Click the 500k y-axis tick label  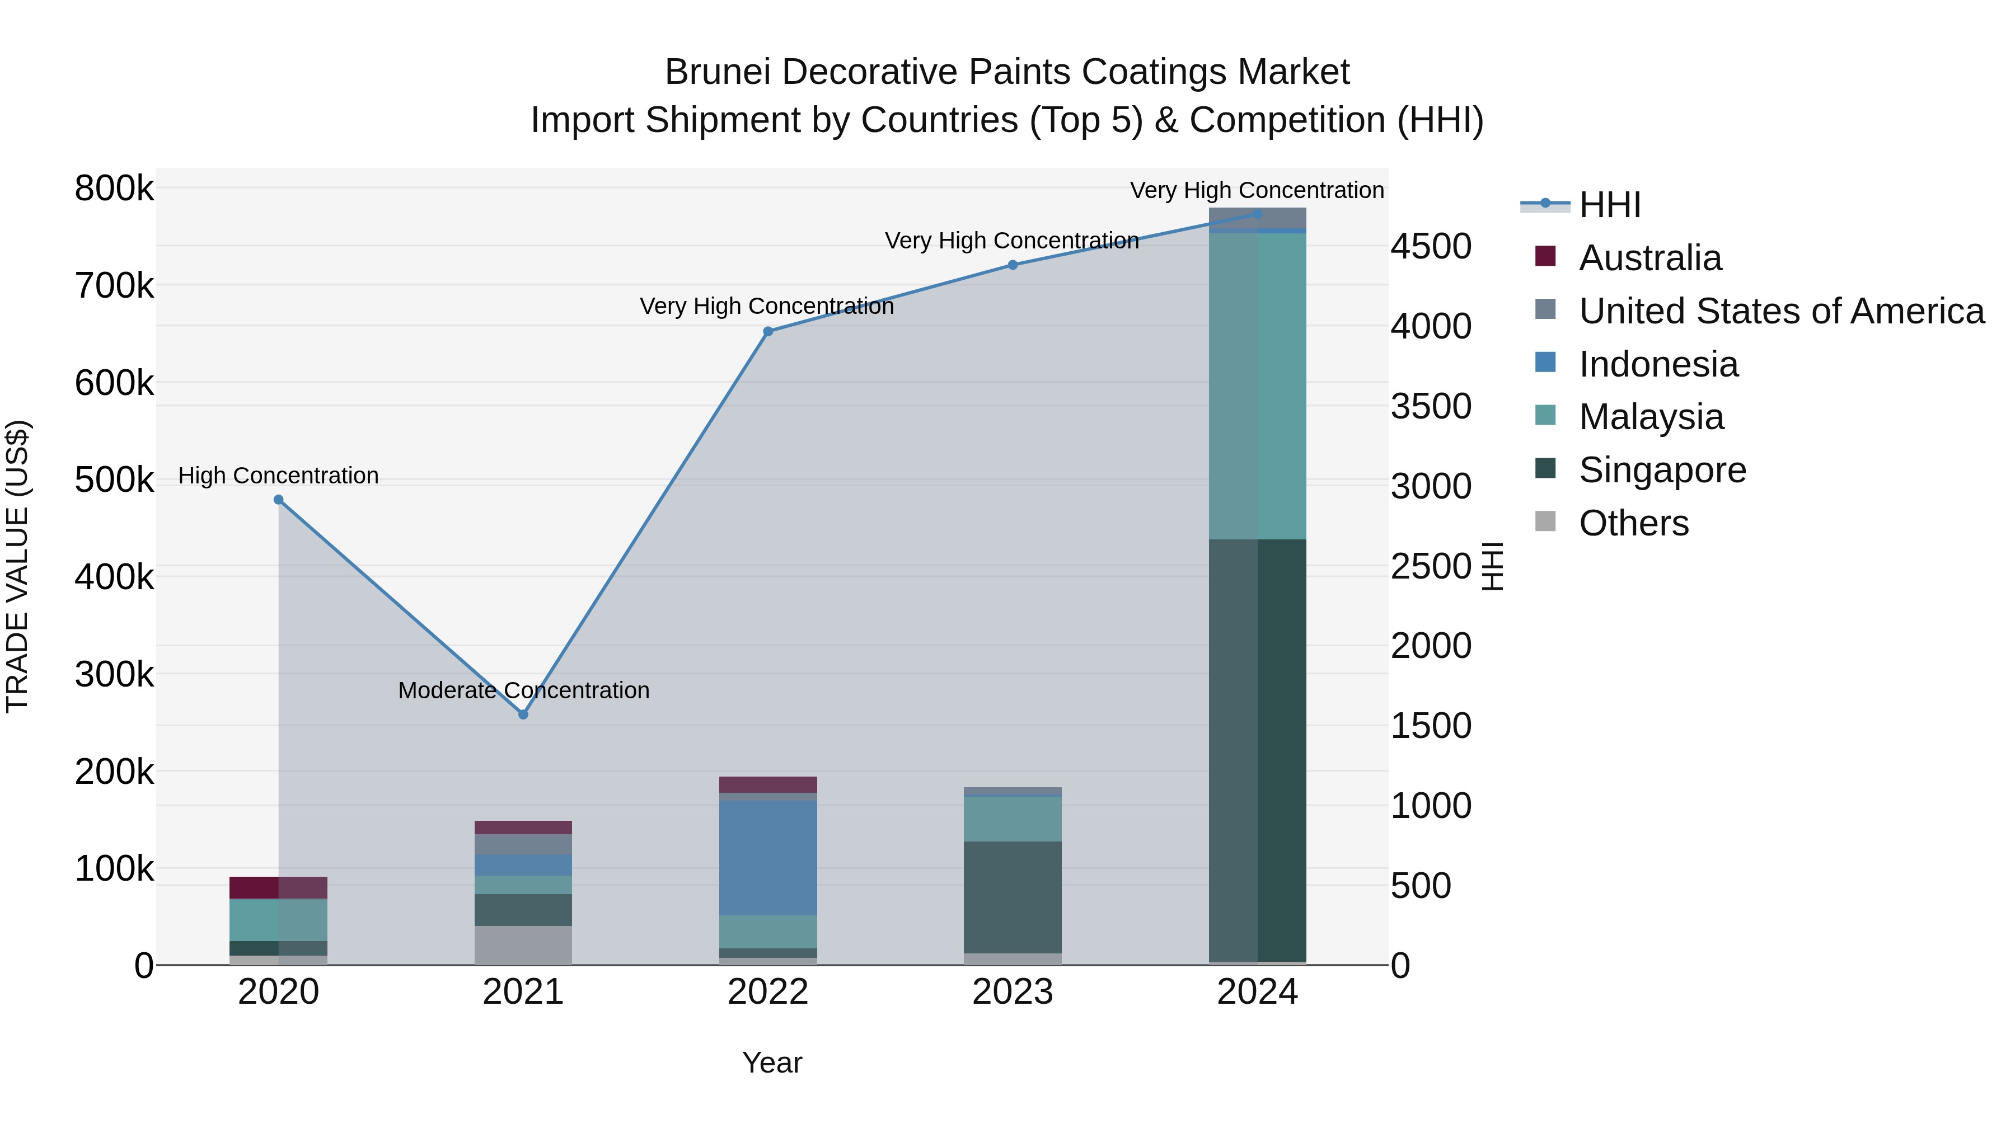click(x=114, y=480)
